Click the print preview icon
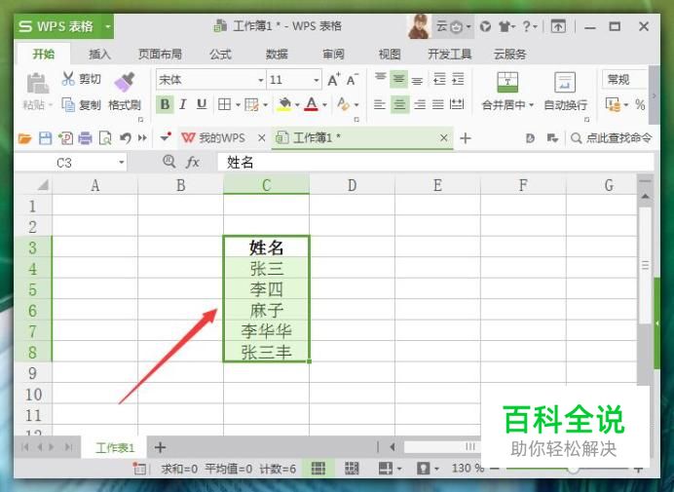This screenshot has height=492, width=674. 105,138
